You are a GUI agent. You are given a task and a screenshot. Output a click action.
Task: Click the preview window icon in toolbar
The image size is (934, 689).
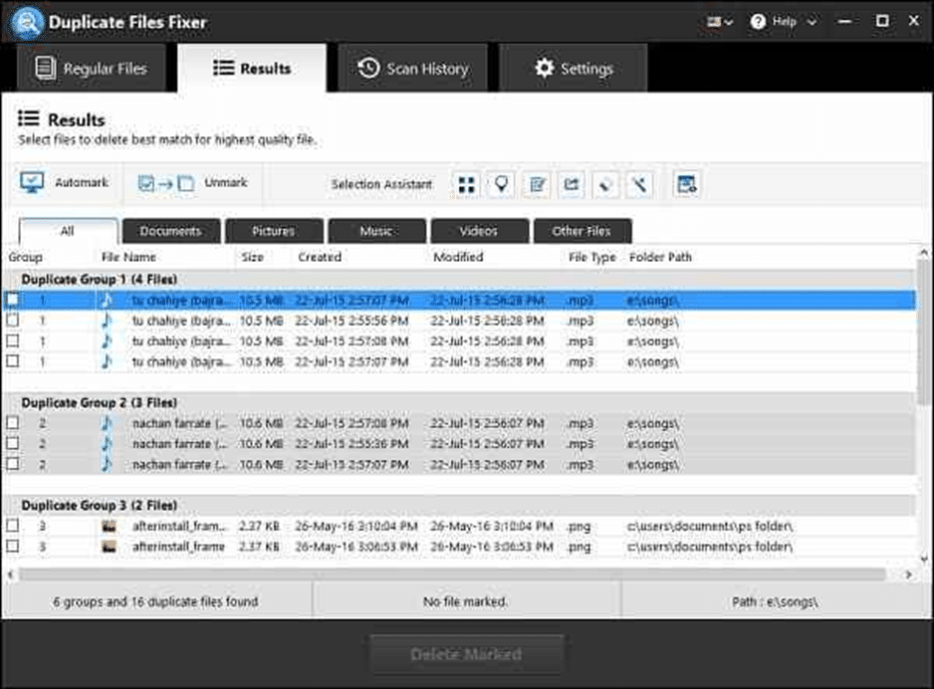(686, 184)
